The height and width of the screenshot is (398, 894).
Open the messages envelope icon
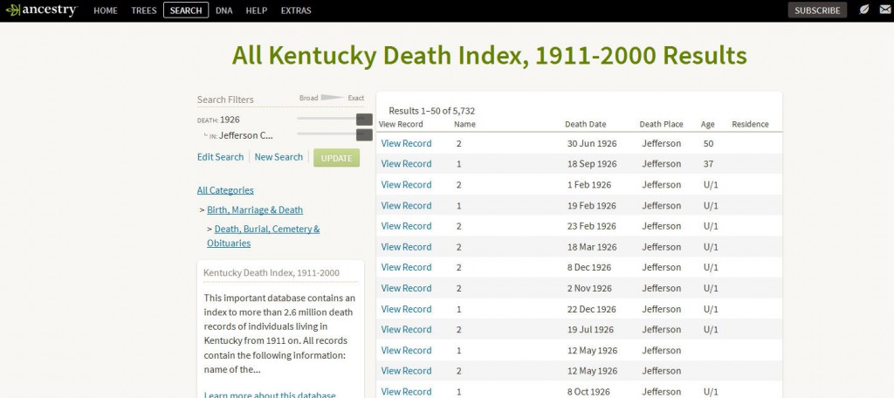(884, 10)
